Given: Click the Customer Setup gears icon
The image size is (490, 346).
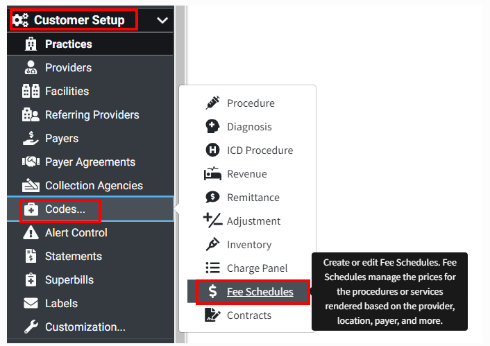Looking at the screenshot, I should 21,20.
